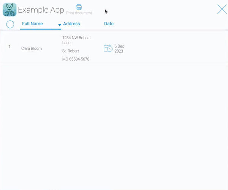Viewport: 228px width, 190px height.
Task: Select row number 1
Action: click(9, 47)
